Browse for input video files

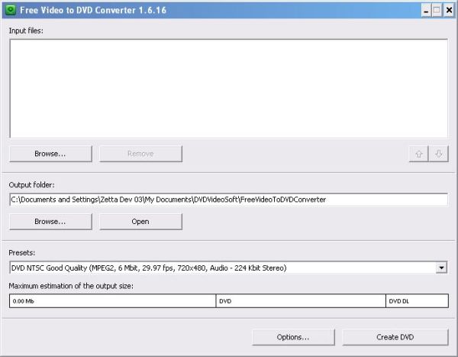(50, 154)
